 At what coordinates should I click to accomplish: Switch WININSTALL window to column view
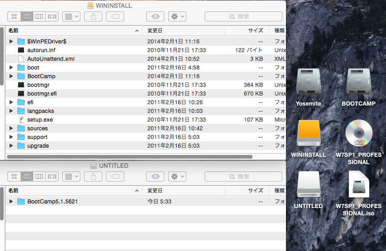pos(39,16)
